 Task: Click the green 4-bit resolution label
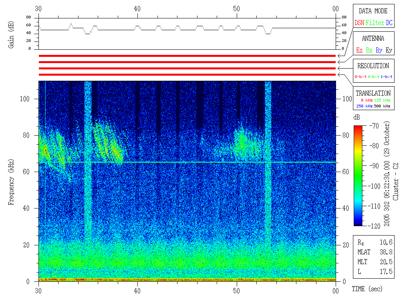(373, 76)
